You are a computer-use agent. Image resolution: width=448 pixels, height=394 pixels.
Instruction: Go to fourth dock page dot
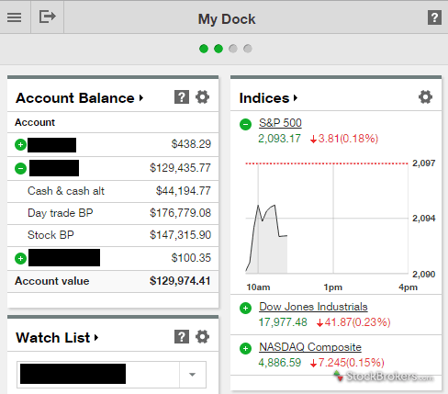(248, 49)
